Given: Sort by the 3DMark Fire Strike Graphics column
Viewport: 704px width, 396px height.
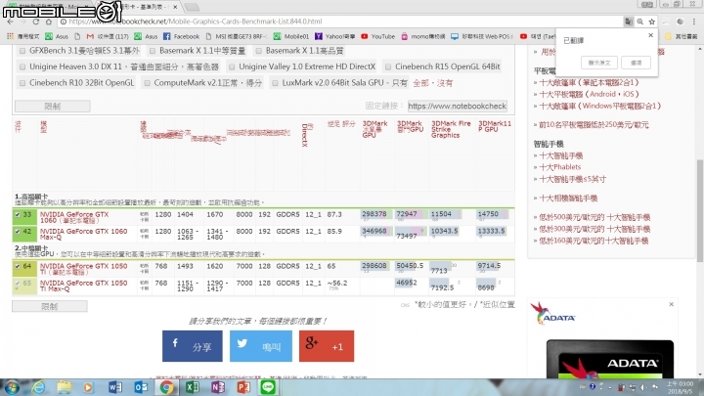Looking at the screenshot, I should click(451, 129).
